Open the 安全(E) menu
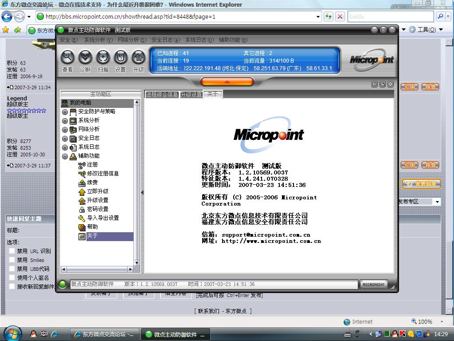 pyautogui.click(x=69, y=40)
